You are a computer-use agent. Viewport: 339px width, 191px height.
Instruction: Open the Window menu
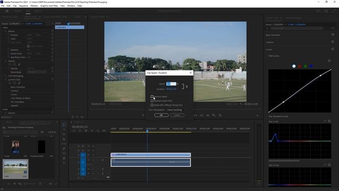click(x=71, y=6)
